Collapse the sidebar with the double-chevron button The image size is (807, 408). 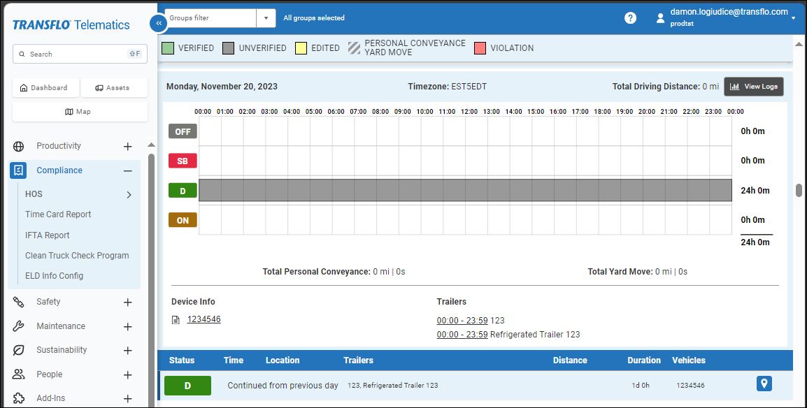[x=159, y=23]
